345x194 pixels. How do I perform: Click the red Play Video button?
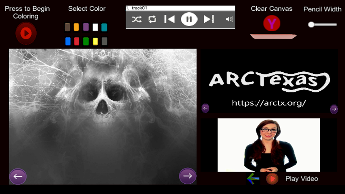coord(272,178)
